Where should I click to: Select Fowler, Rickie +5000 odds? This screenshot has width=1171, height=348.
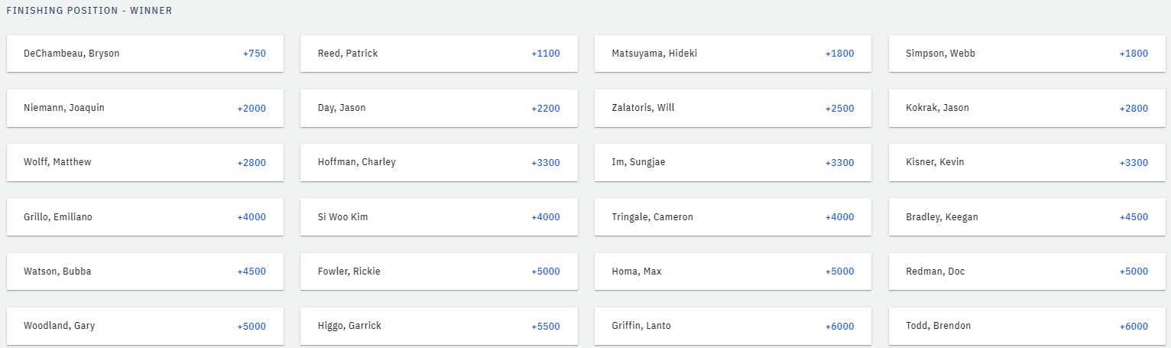tap(439, 272)
